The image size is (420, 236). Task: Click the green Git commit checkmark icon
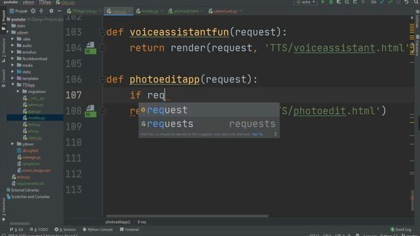pyautogui.click(x=390, y=2)
